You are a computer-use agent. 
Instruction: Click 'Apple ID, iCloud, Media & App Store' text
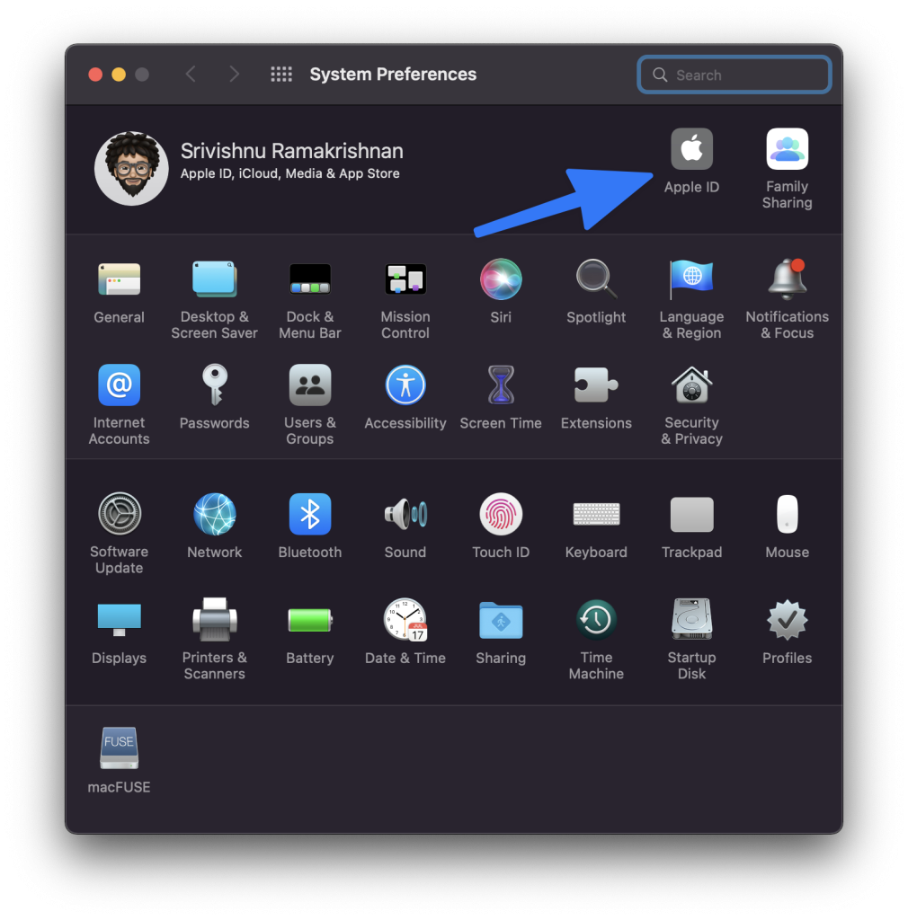pos(290,173)
